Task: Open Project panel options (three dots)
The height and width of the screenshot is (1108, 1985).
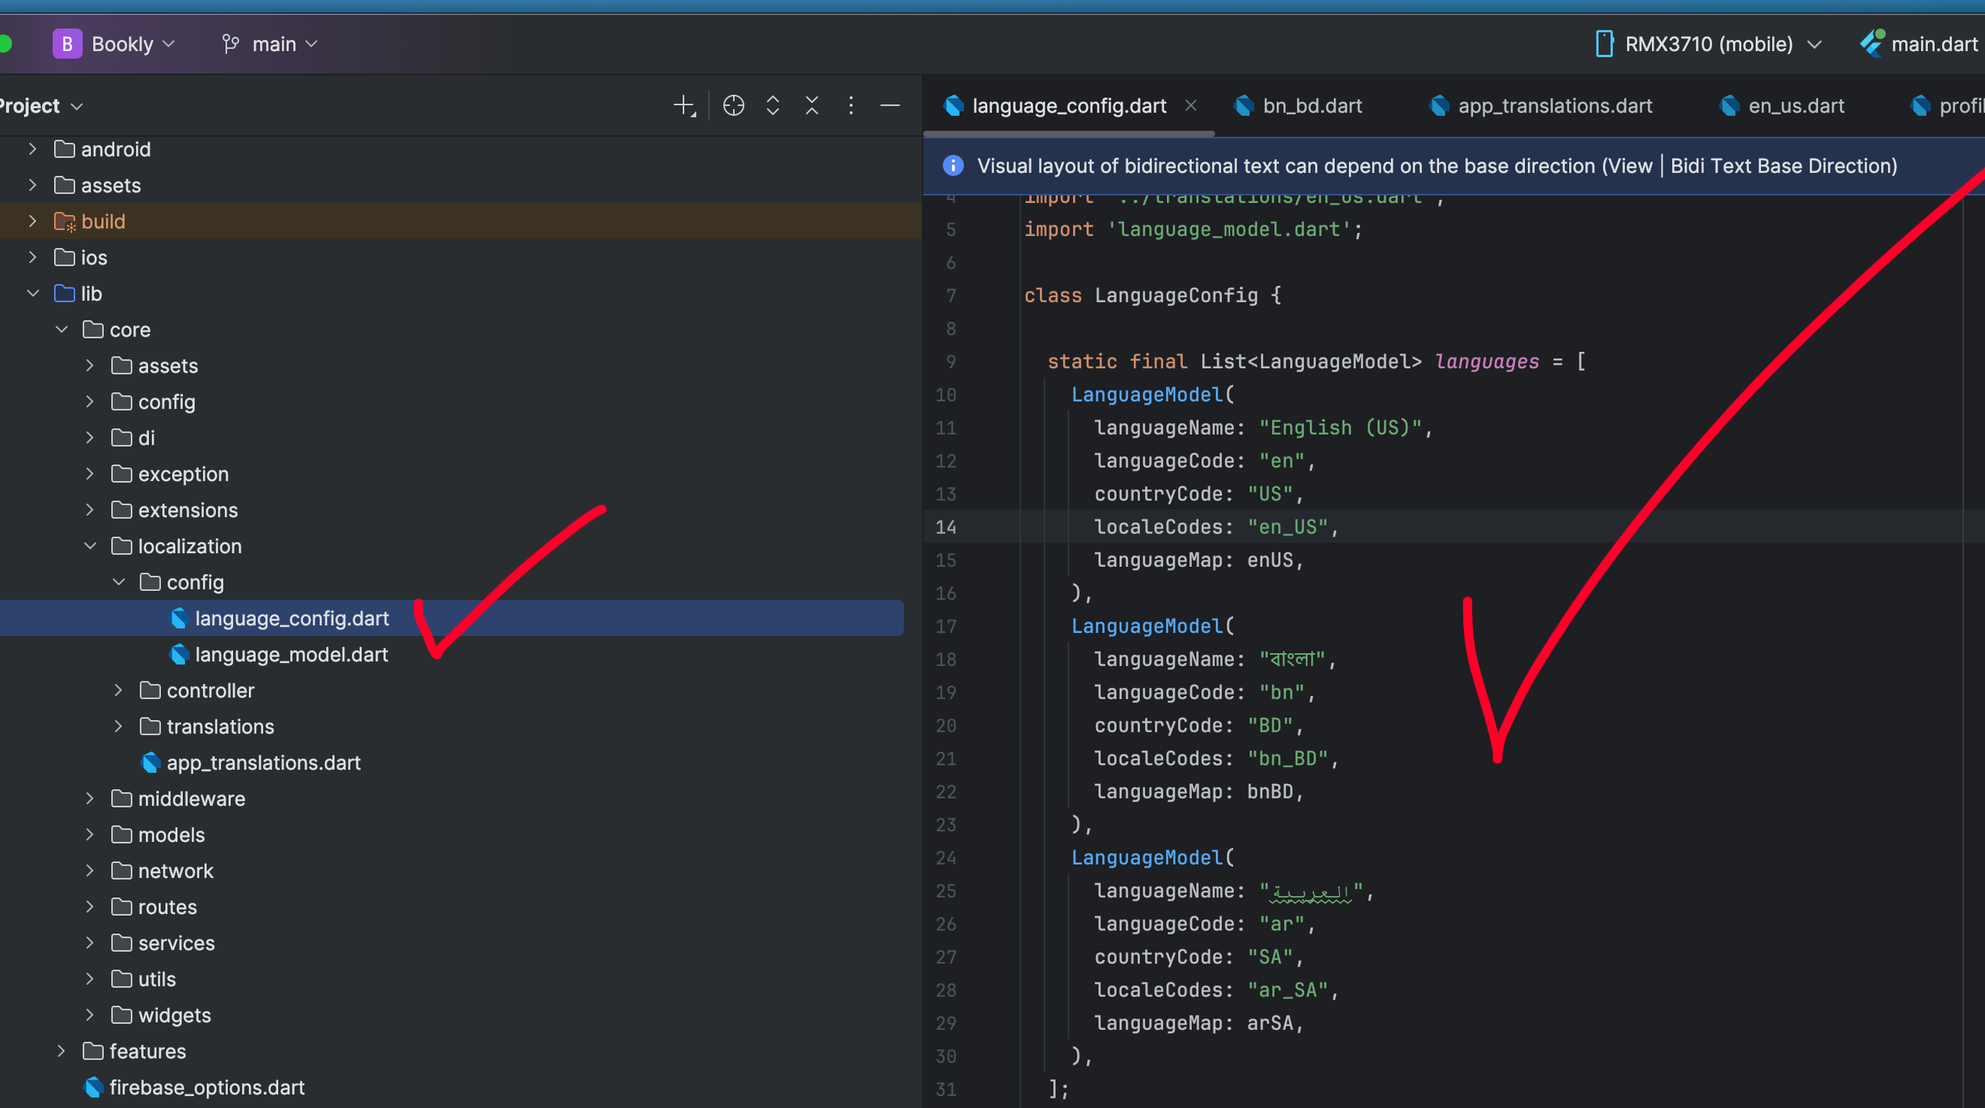Action: click(x=850, y=105)
